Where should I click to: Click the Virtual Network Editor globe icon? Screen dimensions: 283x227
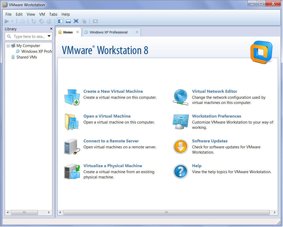click(x=180, y=97)
